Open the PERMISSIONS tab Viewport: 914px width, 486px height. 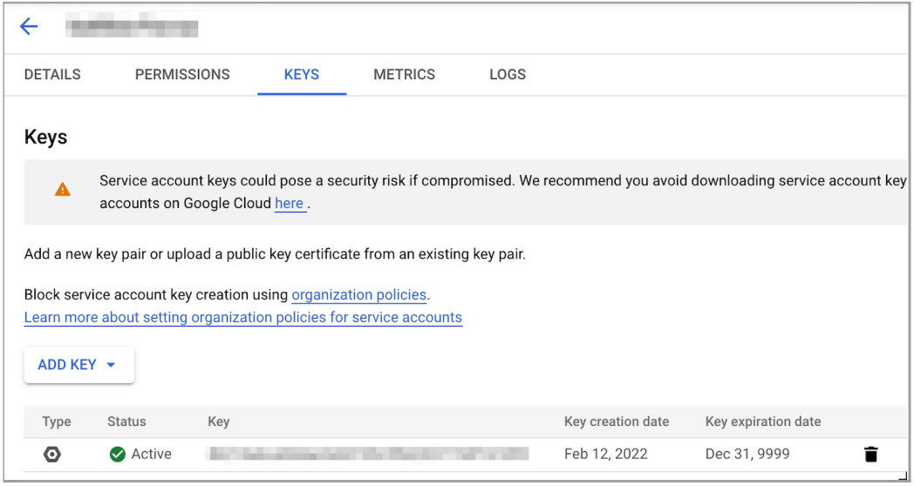pyautogui.click(x=182, y=74)
